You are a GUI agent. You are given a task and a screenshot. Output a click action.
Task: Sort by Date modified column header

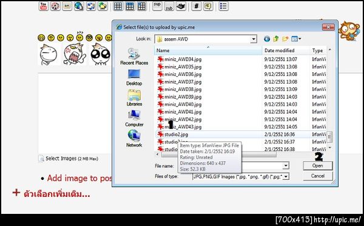pyautogui.click(x=286, y=50)
